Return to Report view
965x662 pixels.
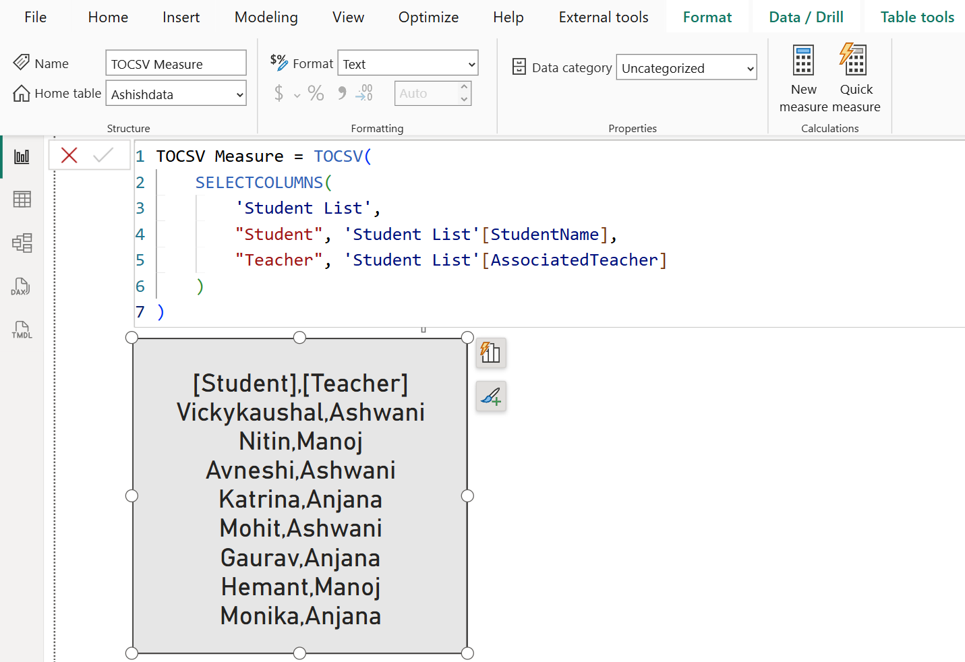coord(21,156)
